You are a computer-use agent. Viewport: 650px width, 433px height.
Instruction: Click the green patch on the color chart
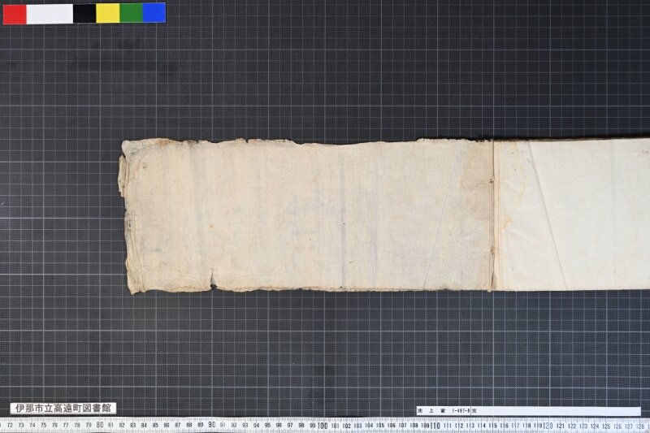click(x=131, y=13)
